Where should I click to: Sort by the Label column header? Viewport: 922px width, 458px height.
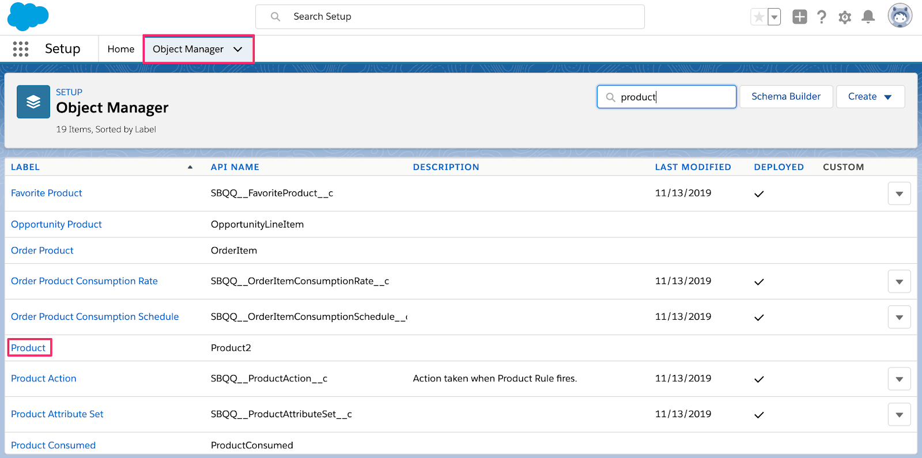point(25,167)
